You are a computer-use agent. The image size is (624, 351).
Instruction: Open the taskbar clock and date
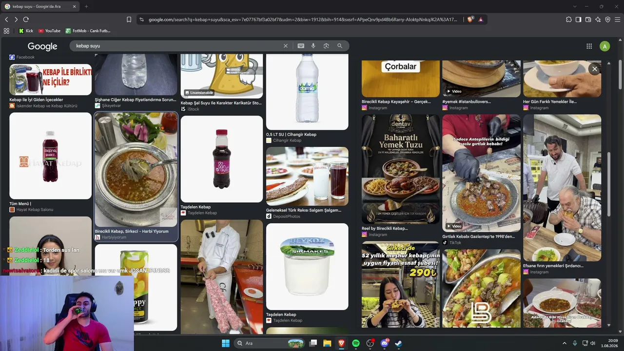[609, 343]
